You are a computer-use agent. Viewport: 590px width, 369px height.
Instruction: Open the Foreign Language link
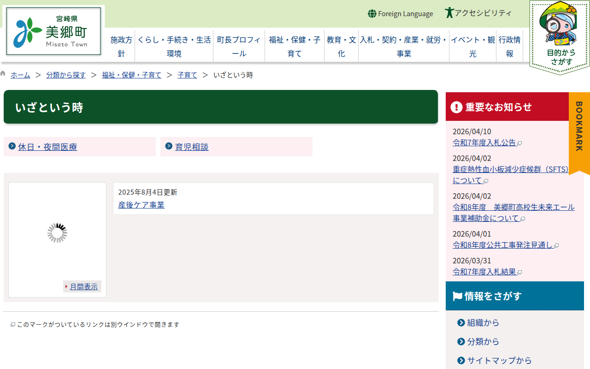pos(406,14)
